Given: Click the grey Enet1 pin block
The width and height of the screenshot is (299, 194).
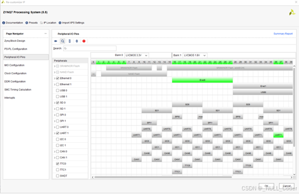Looking at the screenshot, I should pos(263,86).
